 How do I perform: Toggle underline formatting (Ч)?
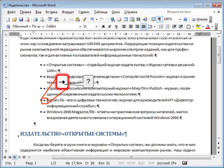tap(116, 26)
